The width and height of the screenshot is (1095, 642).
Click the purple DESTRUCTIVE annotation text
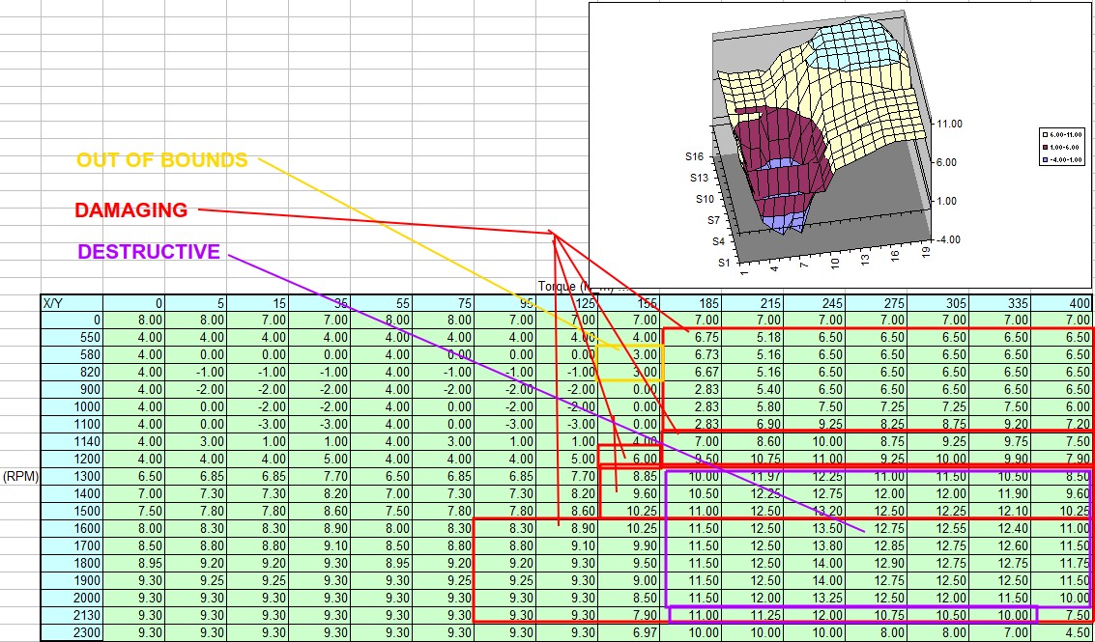[149, 252]
